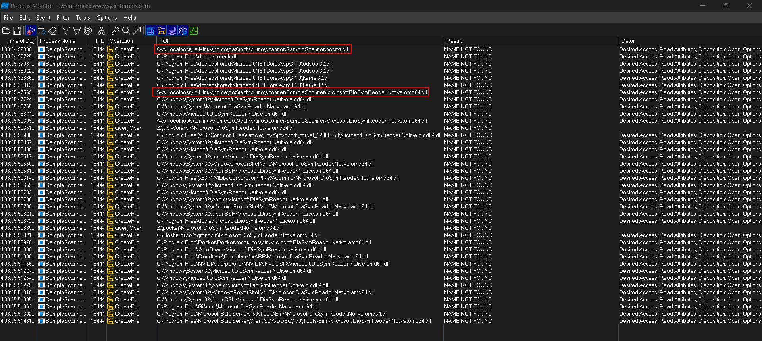Click the Open folder toolbar icon
This screenshot has width=762, height=341.
[6, 31]
